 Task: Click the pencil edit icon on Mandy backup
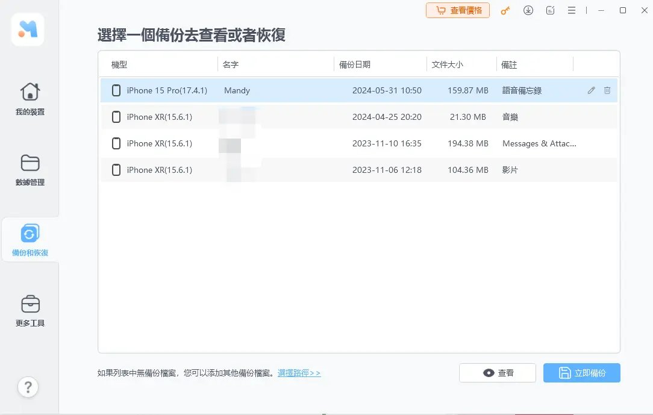point(591,90)
